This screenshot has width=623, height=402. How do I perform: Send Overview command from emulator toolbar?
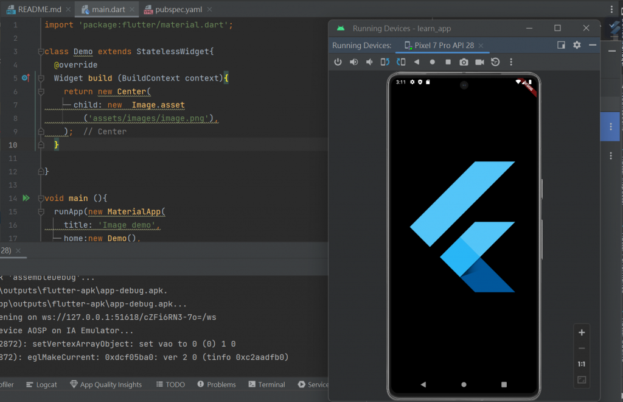[x=448, y=62]
